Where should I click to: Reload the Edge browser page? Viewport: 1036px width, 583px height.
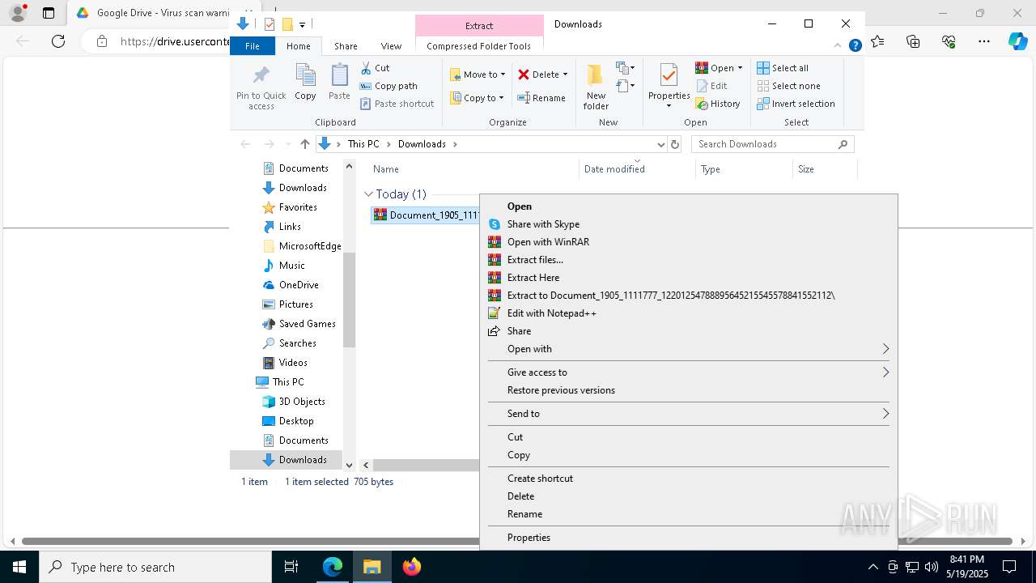point(58,41)
